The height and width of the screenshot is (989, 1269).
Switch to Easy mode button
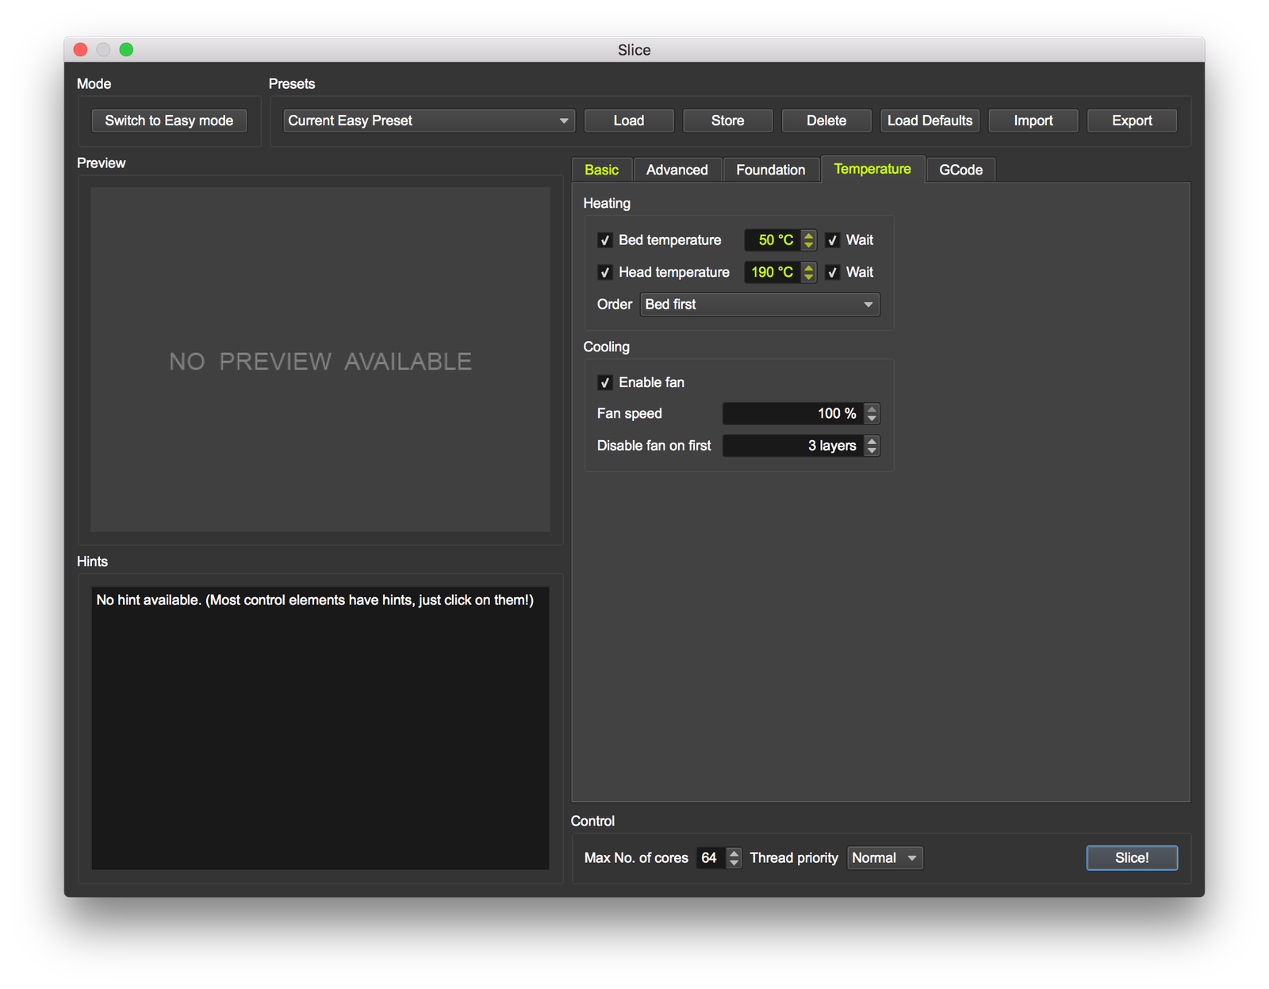click(x=169, y=121)
